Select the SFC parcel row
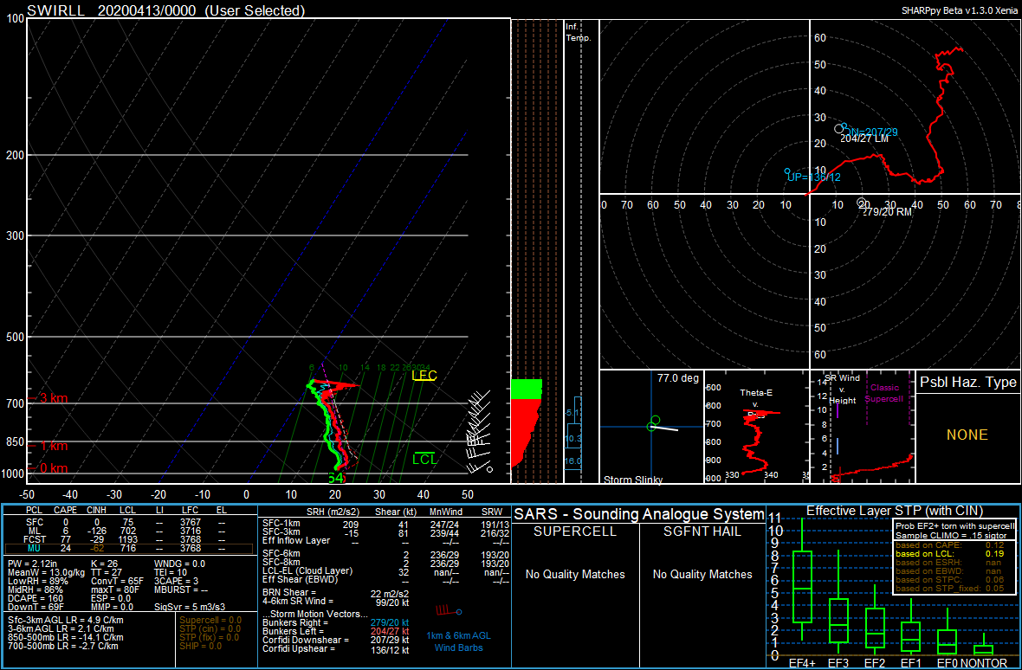Viewport: 1022px width, 670px height. pos(130,523)
